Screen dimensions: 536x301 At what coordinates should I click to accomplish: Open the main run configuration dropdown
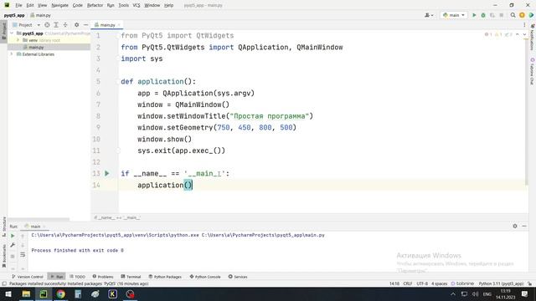pyautogui.click(x=454, y=15)
